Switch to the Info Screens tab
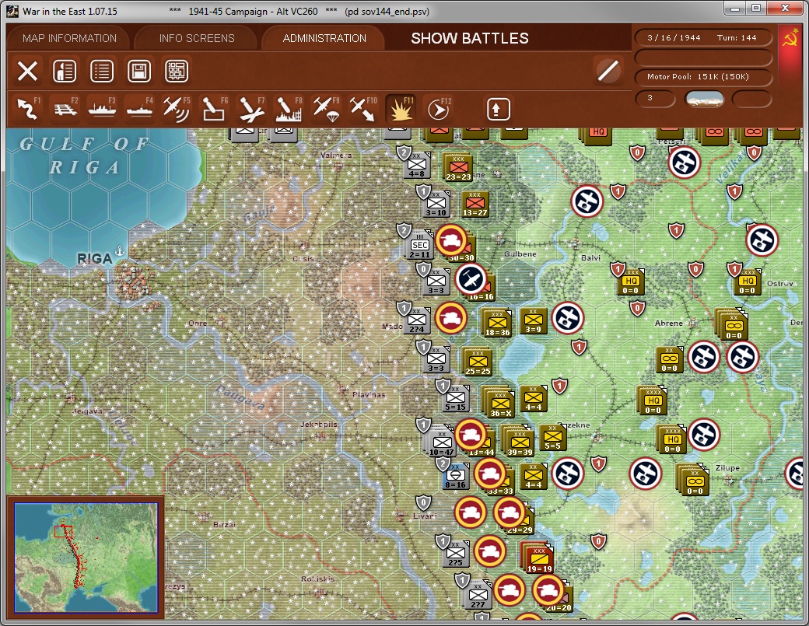This screenshot has height=626, width=809. (197, 38)
